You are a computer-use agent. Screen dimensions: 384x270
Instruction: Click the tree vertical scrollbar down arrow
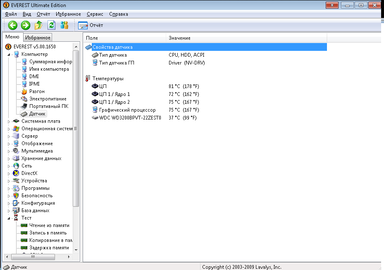tap(76, 250)
